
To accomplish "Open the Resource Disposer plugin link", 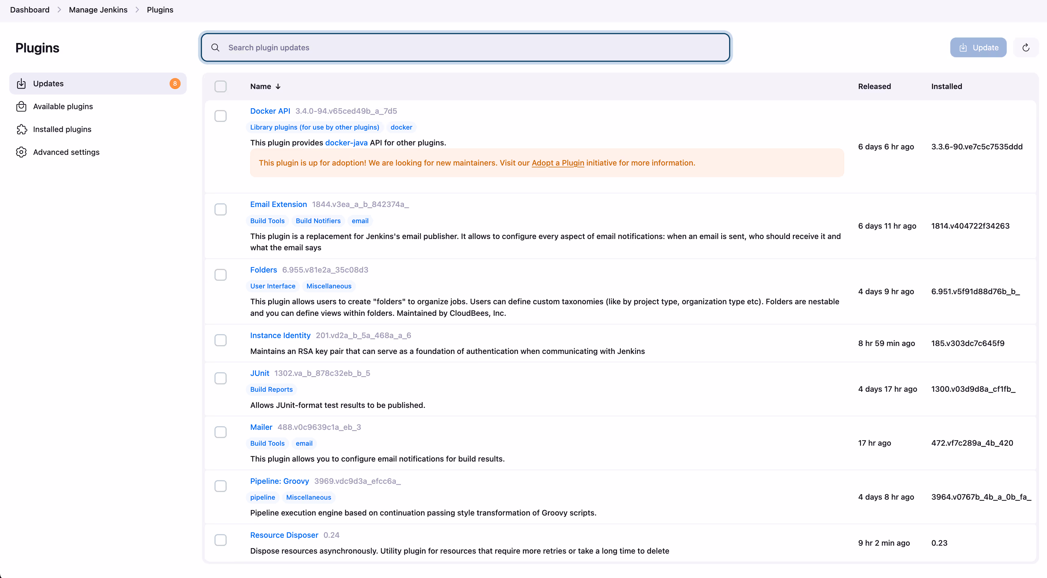I will coord(284,535).
